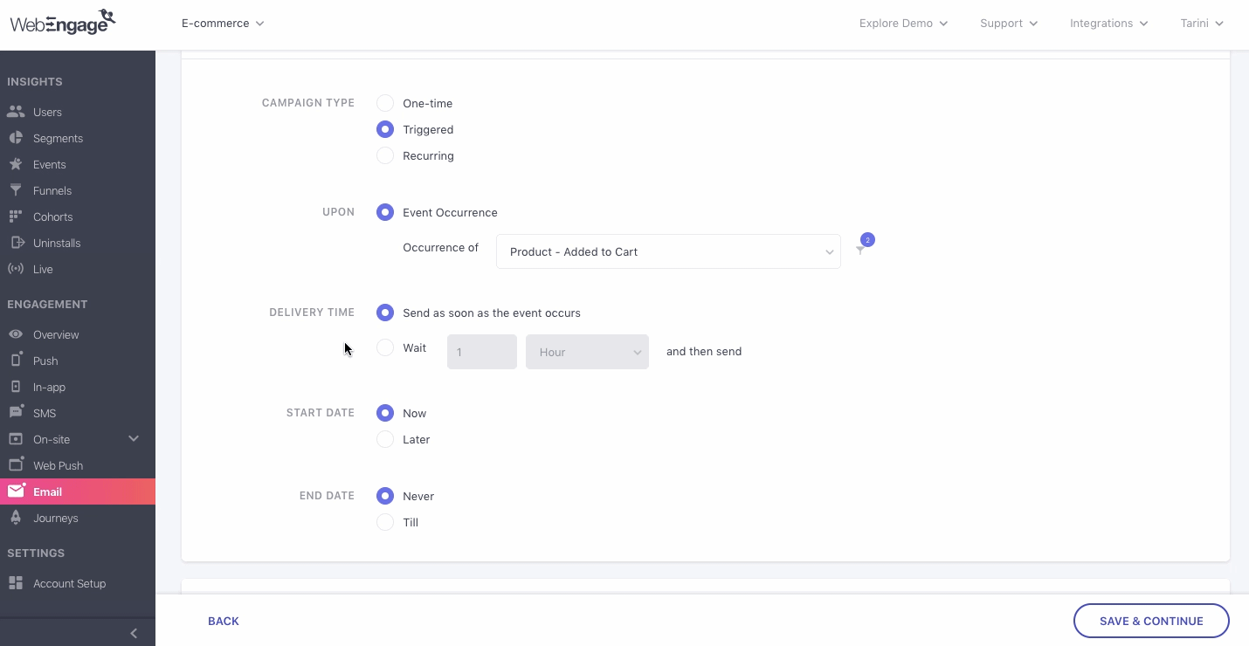Screen dimensions: 1249x646
Task: Click the Uninstalls sidebar text
Action: [x=57, y=243]
